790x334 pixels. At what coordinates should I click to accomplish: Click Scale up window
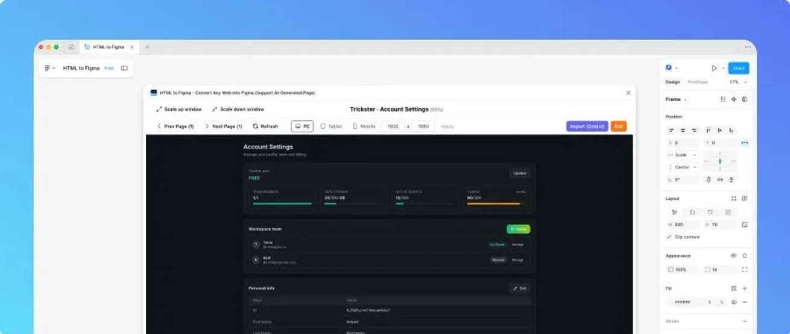(179, 110)
